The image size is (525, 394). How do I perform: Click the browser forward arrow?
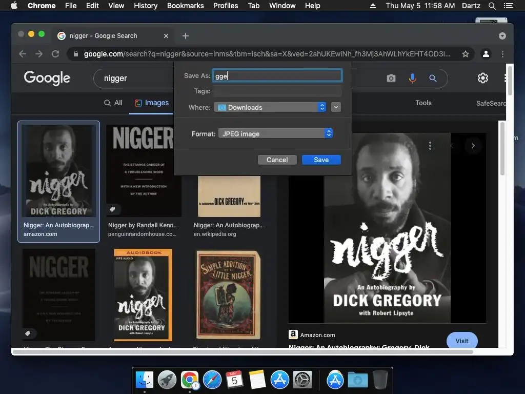[x=39, y=54]
